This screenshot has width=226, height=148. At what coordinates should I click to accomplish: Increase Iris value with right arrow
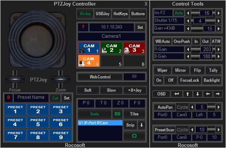click(219, 13)
